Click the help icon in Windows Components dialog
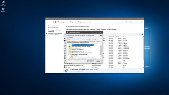This screenshot has width=169, height=95. [x=101, y=35]
